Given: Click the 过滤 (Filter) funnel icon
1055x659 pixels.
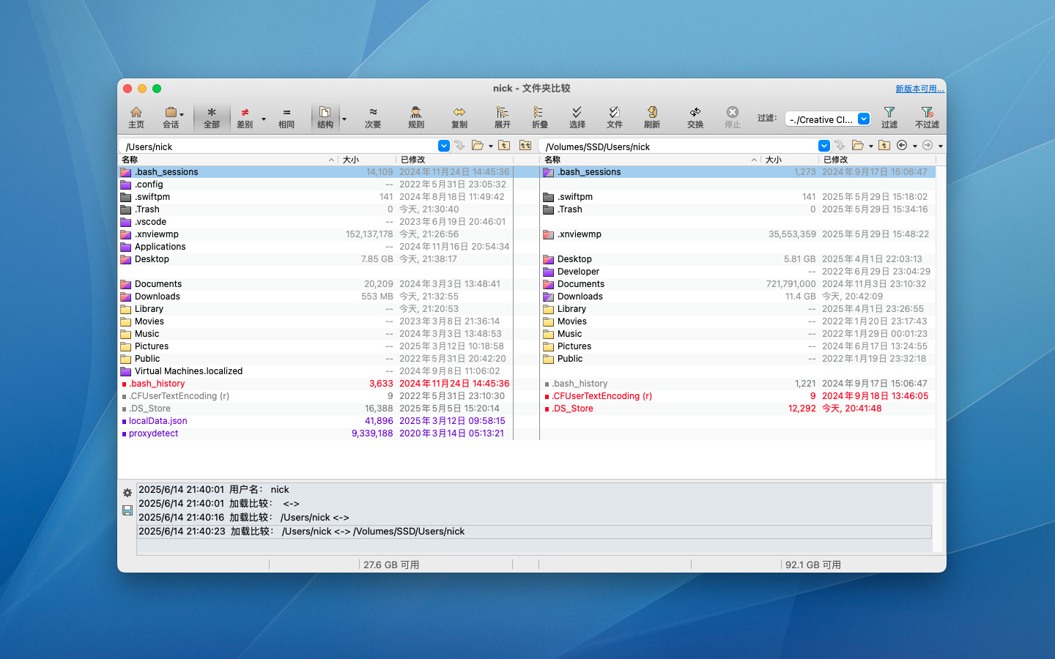Looking at the screenshot, I should [889, 117].
